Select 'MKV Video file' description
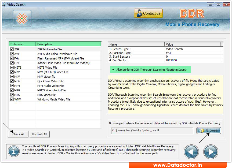 tap(46, 77)
